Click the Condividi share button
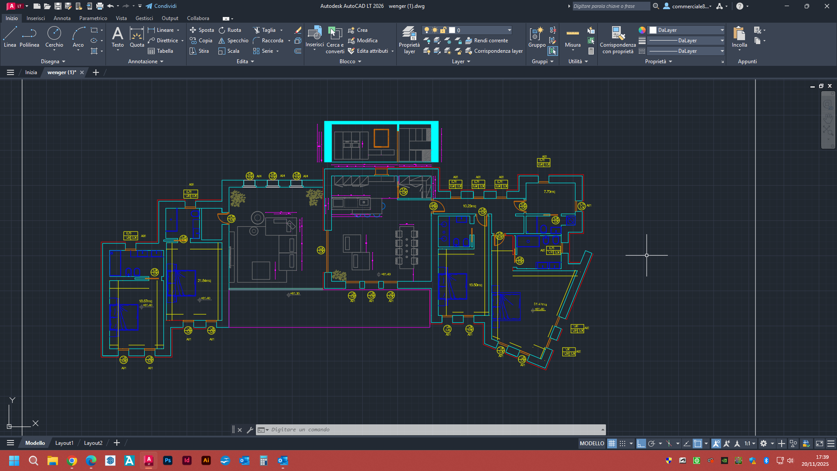 tap(161, 6)
